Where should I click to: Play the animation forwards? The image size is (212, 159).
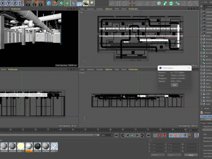tap(132, 135)
